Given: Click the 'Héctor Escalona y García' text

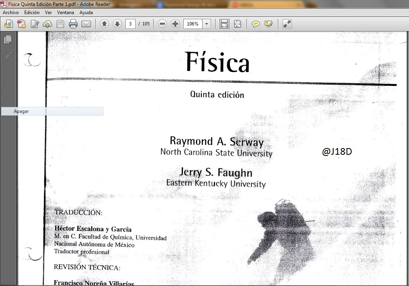Looking at the screenshot, I should click(93, 228).
